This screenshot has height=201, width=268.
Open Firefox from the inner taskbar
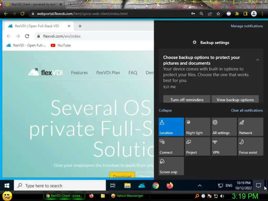coord(170,186)
